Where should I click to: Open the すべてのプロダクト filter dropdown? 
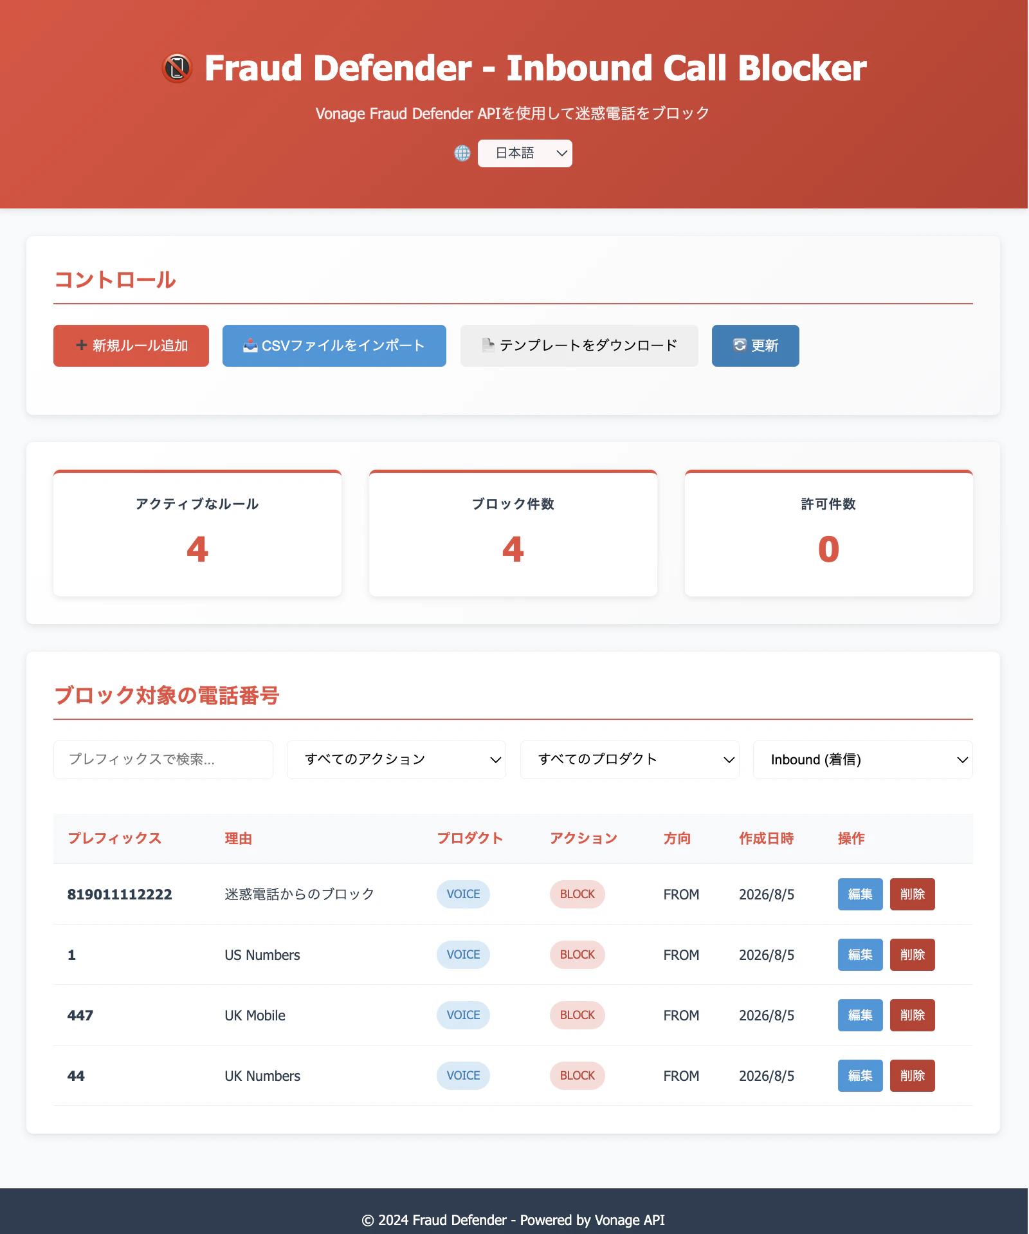(630, 760)
